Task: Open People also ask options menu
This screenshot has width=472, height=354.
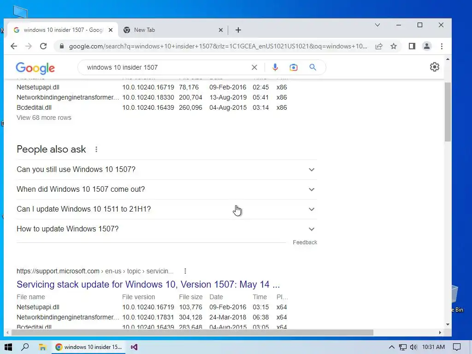Action: 96,149
